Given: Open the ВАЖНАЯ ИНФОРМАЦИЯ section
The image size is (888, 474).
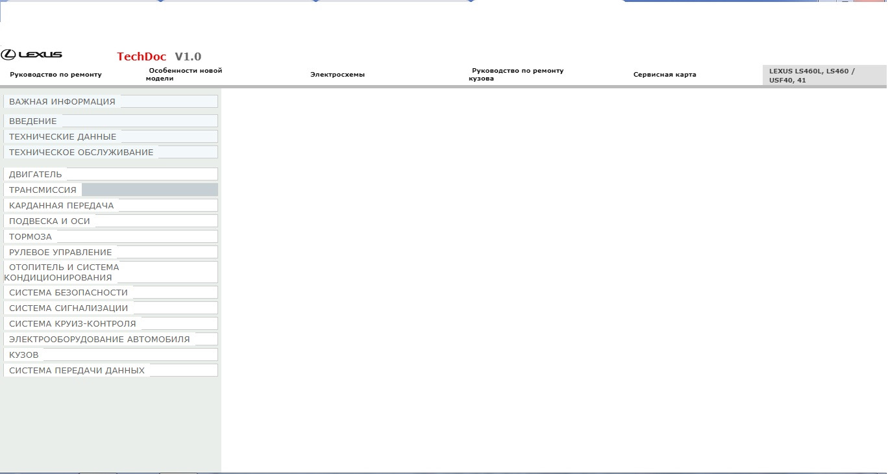Looking at the screenshot, I should click(110, 101).
